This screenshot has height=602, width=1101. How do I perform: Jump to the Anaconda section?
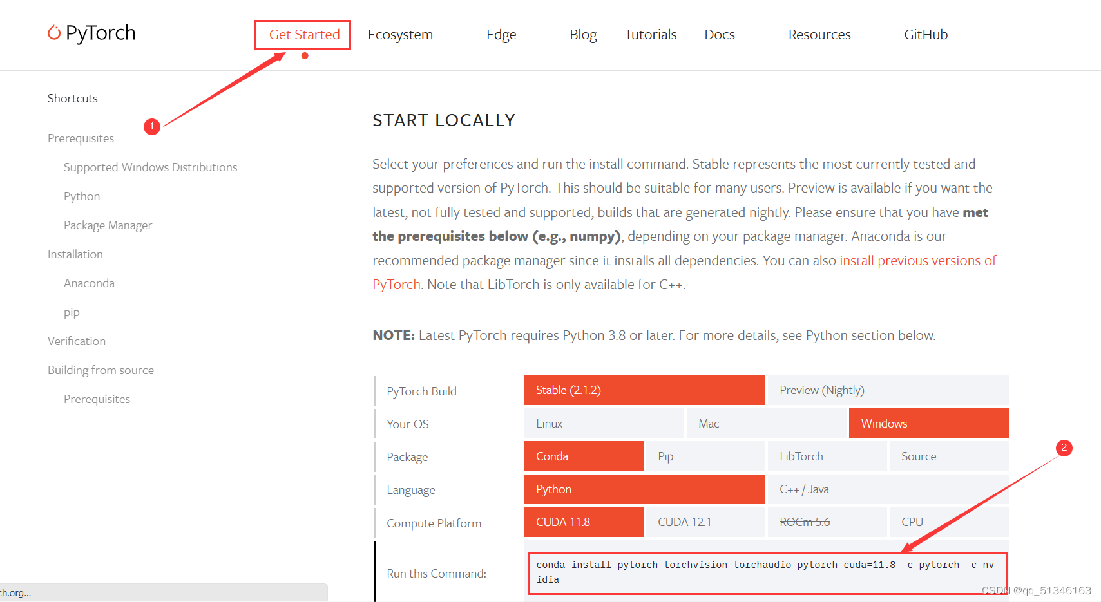coord(89,283)
